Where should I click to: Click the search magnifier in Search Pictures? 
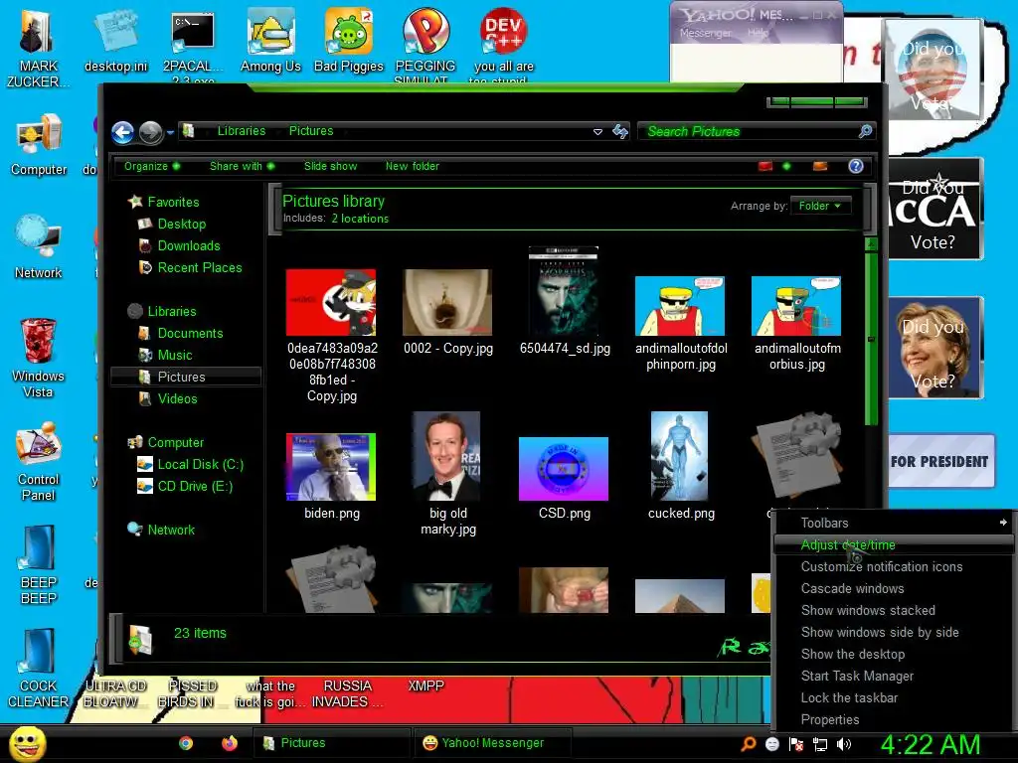click(865, 132)
